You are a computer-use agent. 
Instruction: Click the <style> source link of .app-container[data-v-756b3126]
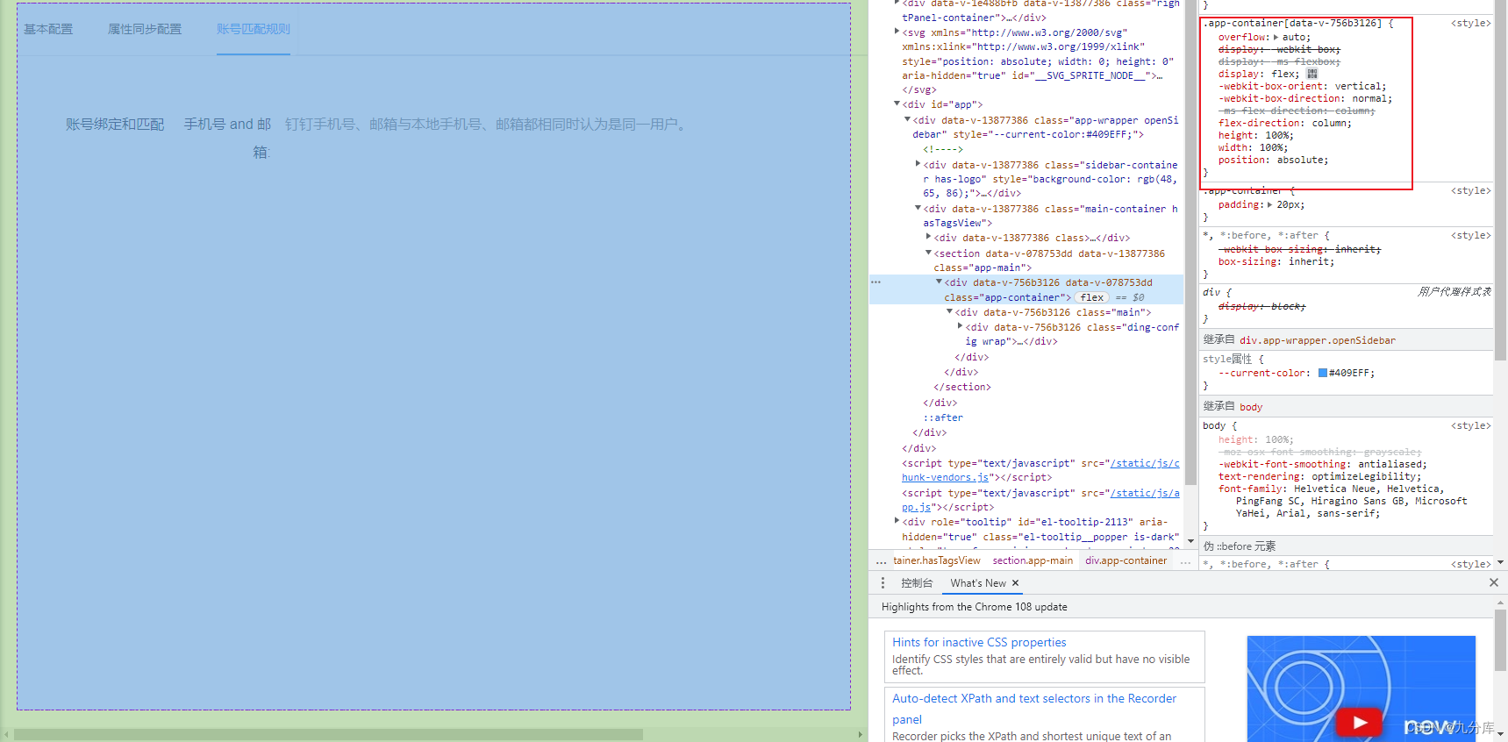[x=1471, y=24]
